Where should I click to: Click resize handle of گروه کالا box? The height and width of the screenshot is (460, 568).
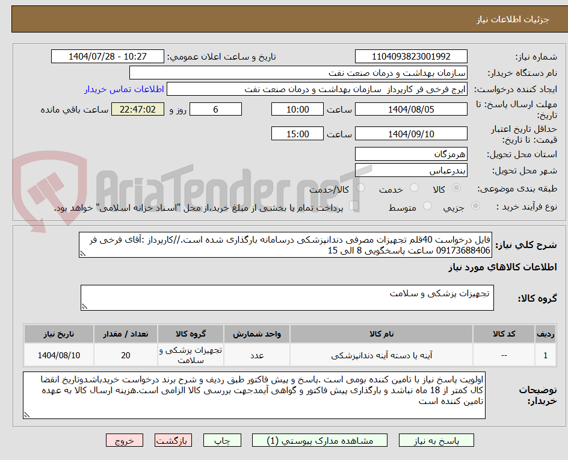[84, 306]
